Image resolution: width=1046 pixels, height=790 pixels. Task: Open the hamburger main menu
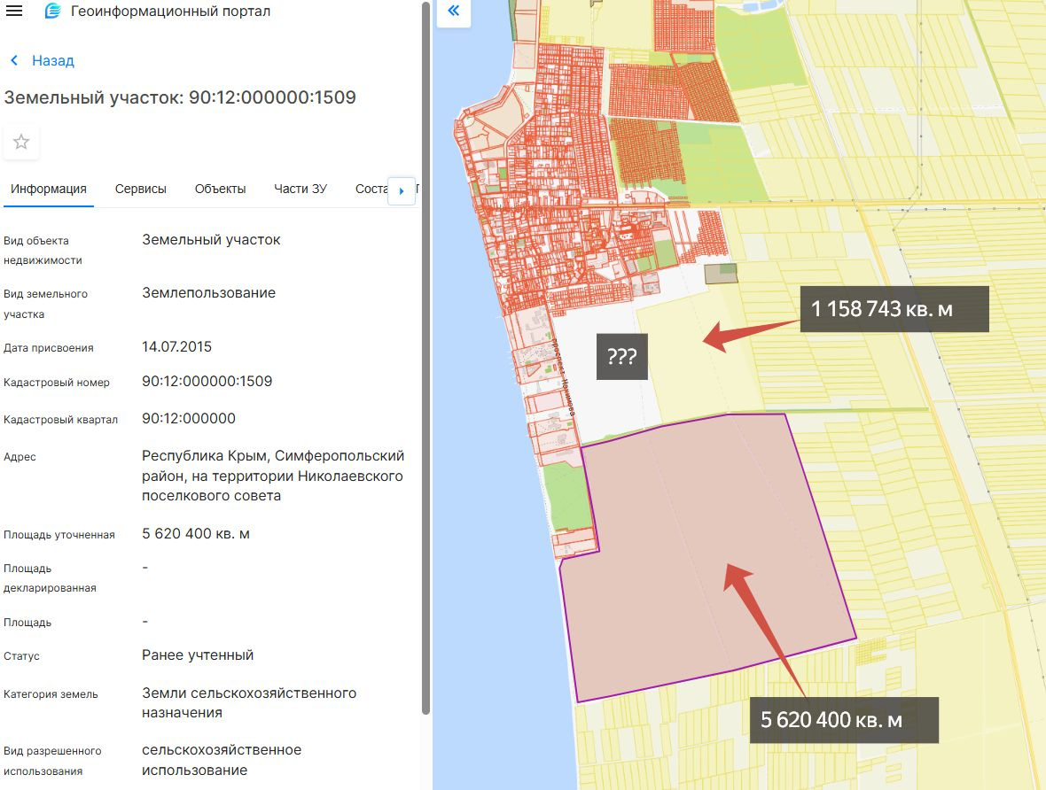coord(15,12)
